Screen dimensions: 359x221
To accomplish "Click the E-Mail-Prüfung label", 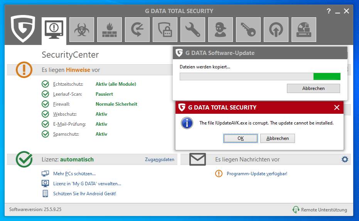I will 69,124.
